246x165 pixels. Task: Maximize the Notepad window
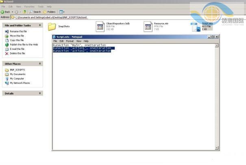click(213, 37)
